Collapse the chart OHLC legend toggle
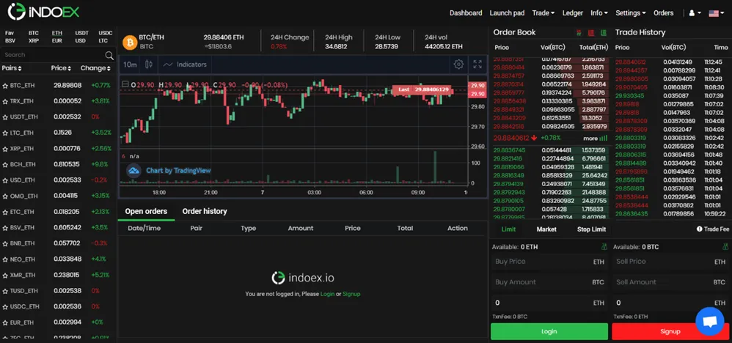The width and height of the screenshot is (732, 343). 124,84
